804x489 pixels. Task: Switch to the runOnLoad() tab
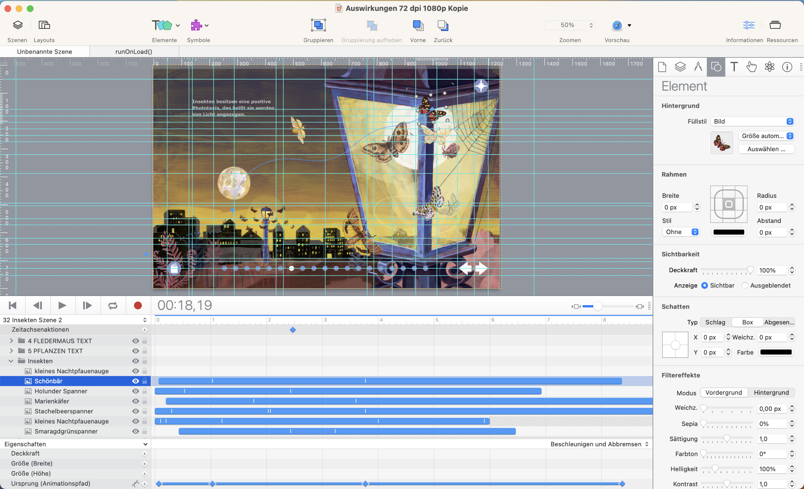point(134,52)
